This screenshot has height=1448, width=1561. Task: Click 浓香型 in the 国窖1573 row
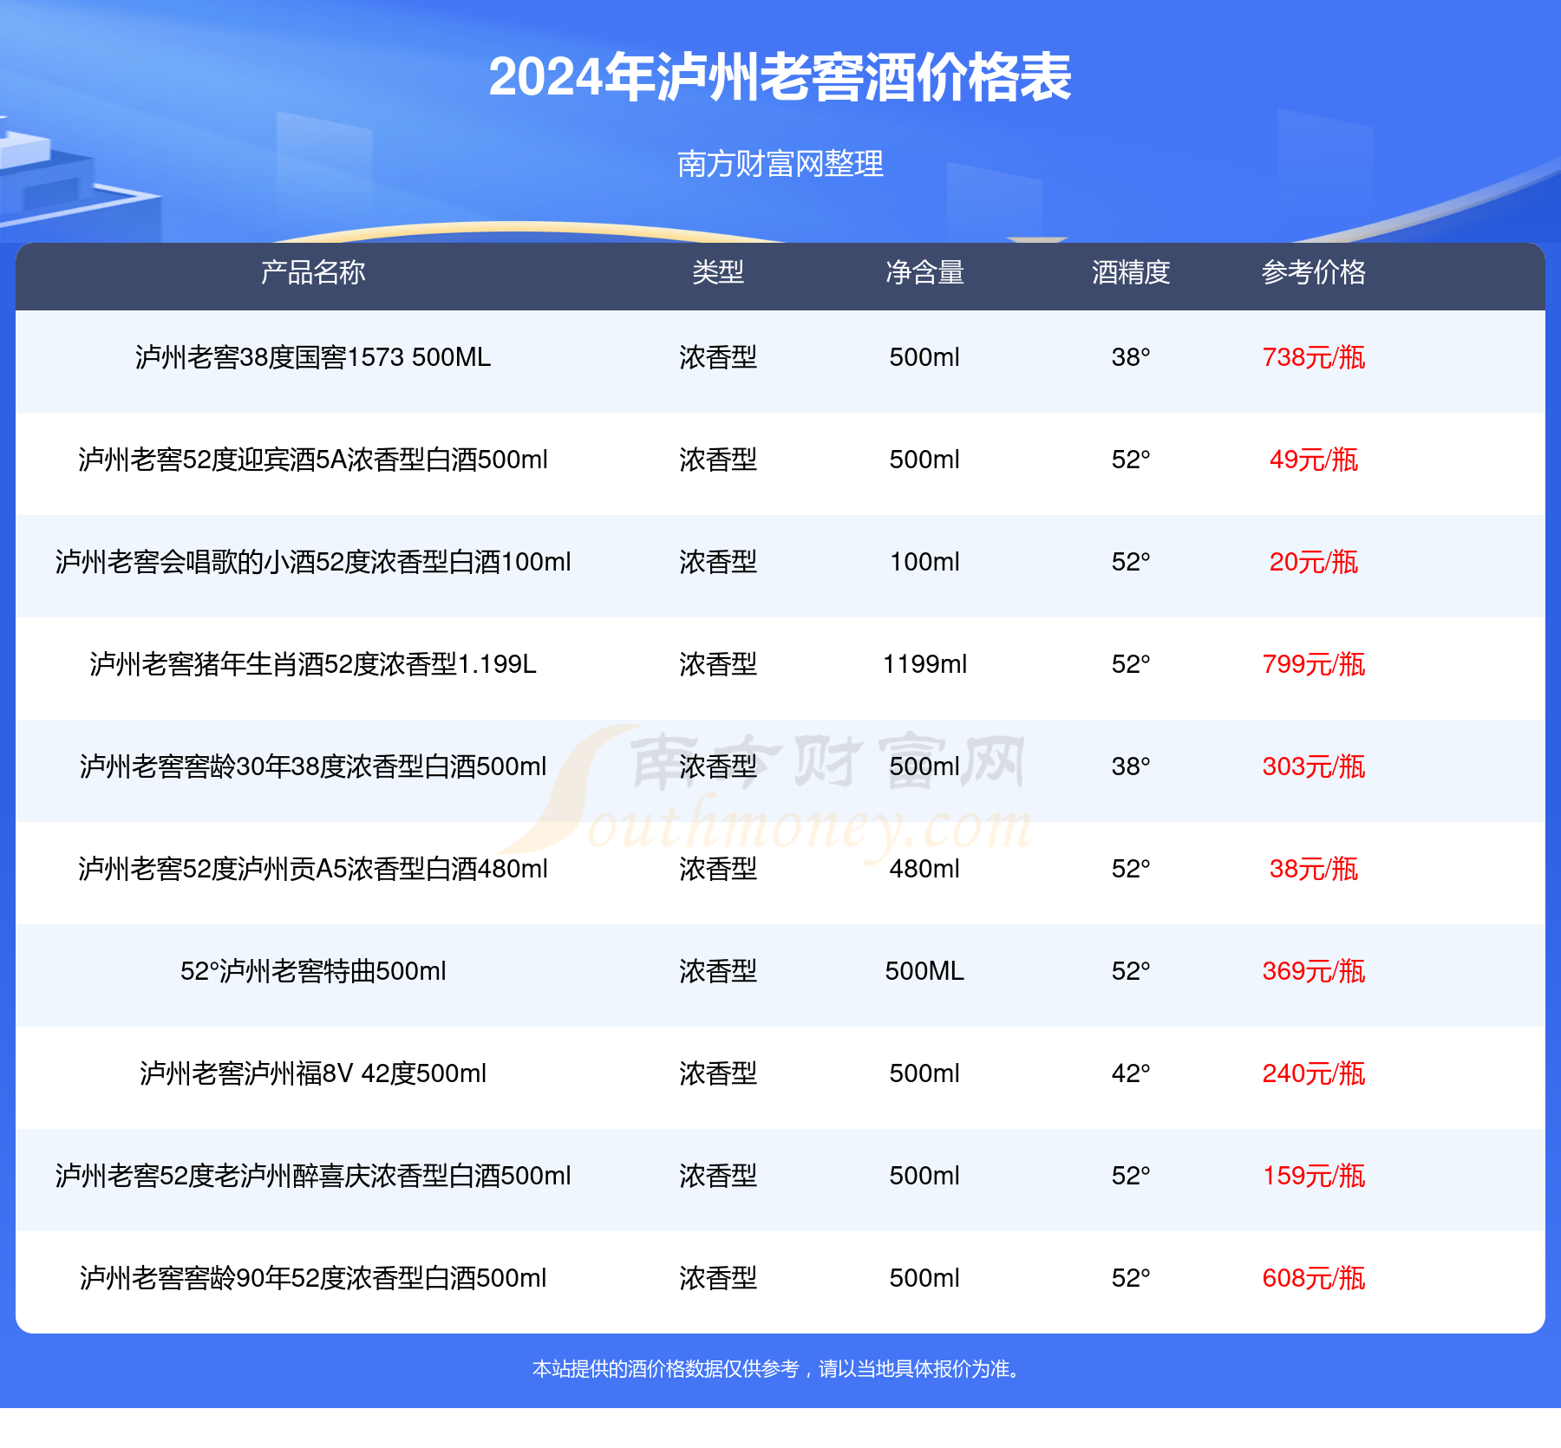(x=718, y=357)
